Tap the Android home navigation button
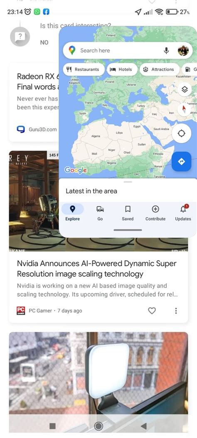This screenshot has width=197, height=438. [x=98, y=426]
